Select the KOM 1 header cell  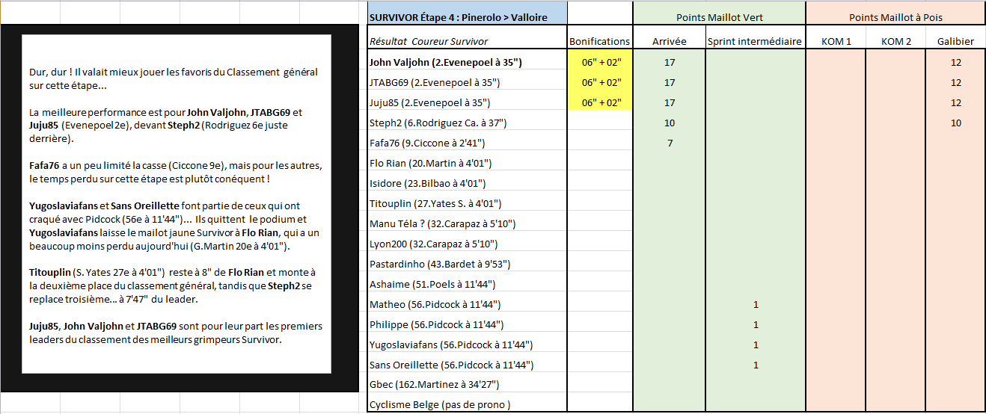coord(835,42)
